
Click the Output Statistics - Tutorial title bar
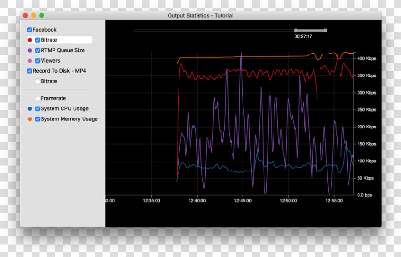[x=201, y=16]
